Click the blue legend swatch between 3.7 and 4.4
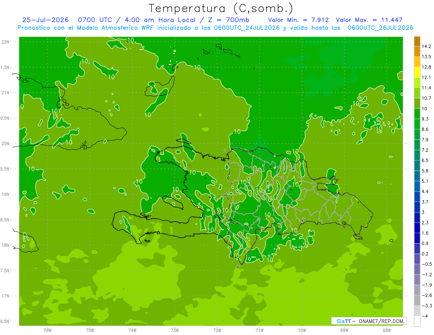Image resolution: width=434 pixels, height=335 pixels. 417,197
